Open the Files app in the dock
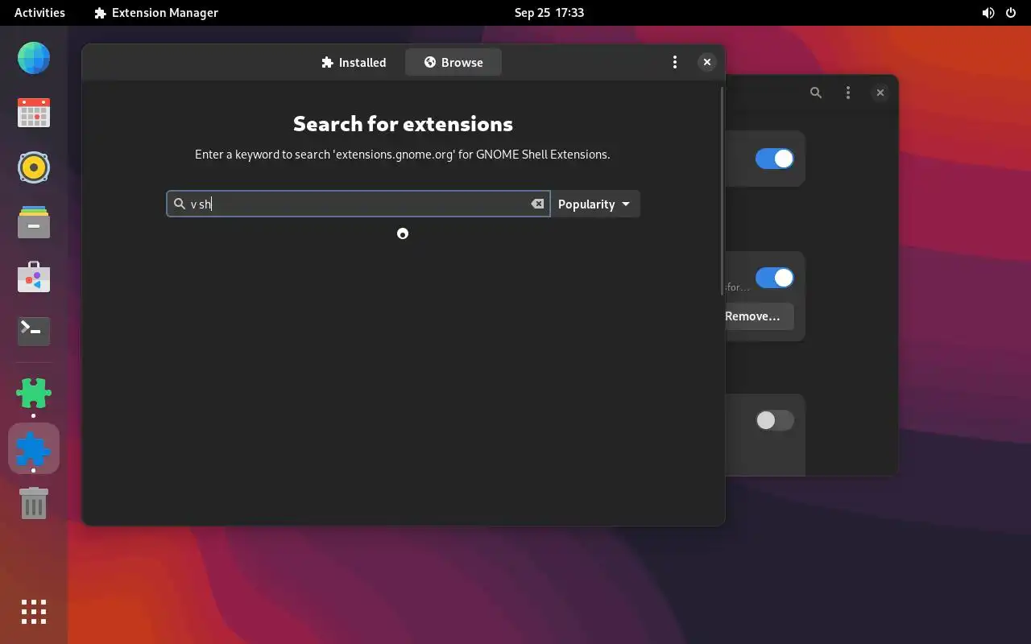The image size is (1031, 644). coord(34,222)
